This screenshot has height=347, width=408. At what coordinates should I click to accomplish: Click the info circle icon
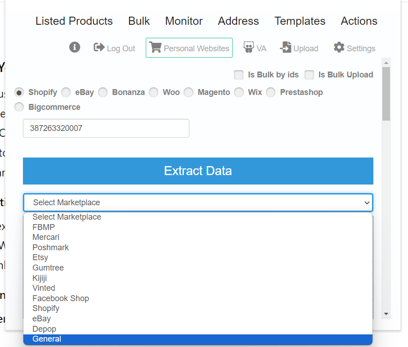[x=75, y=47]
